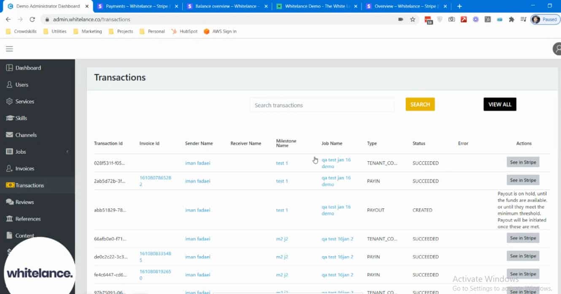Viewport: 561px width, 294px height.
Task: Click transaction id abb51829 cell
Action: tap(110, 210)
